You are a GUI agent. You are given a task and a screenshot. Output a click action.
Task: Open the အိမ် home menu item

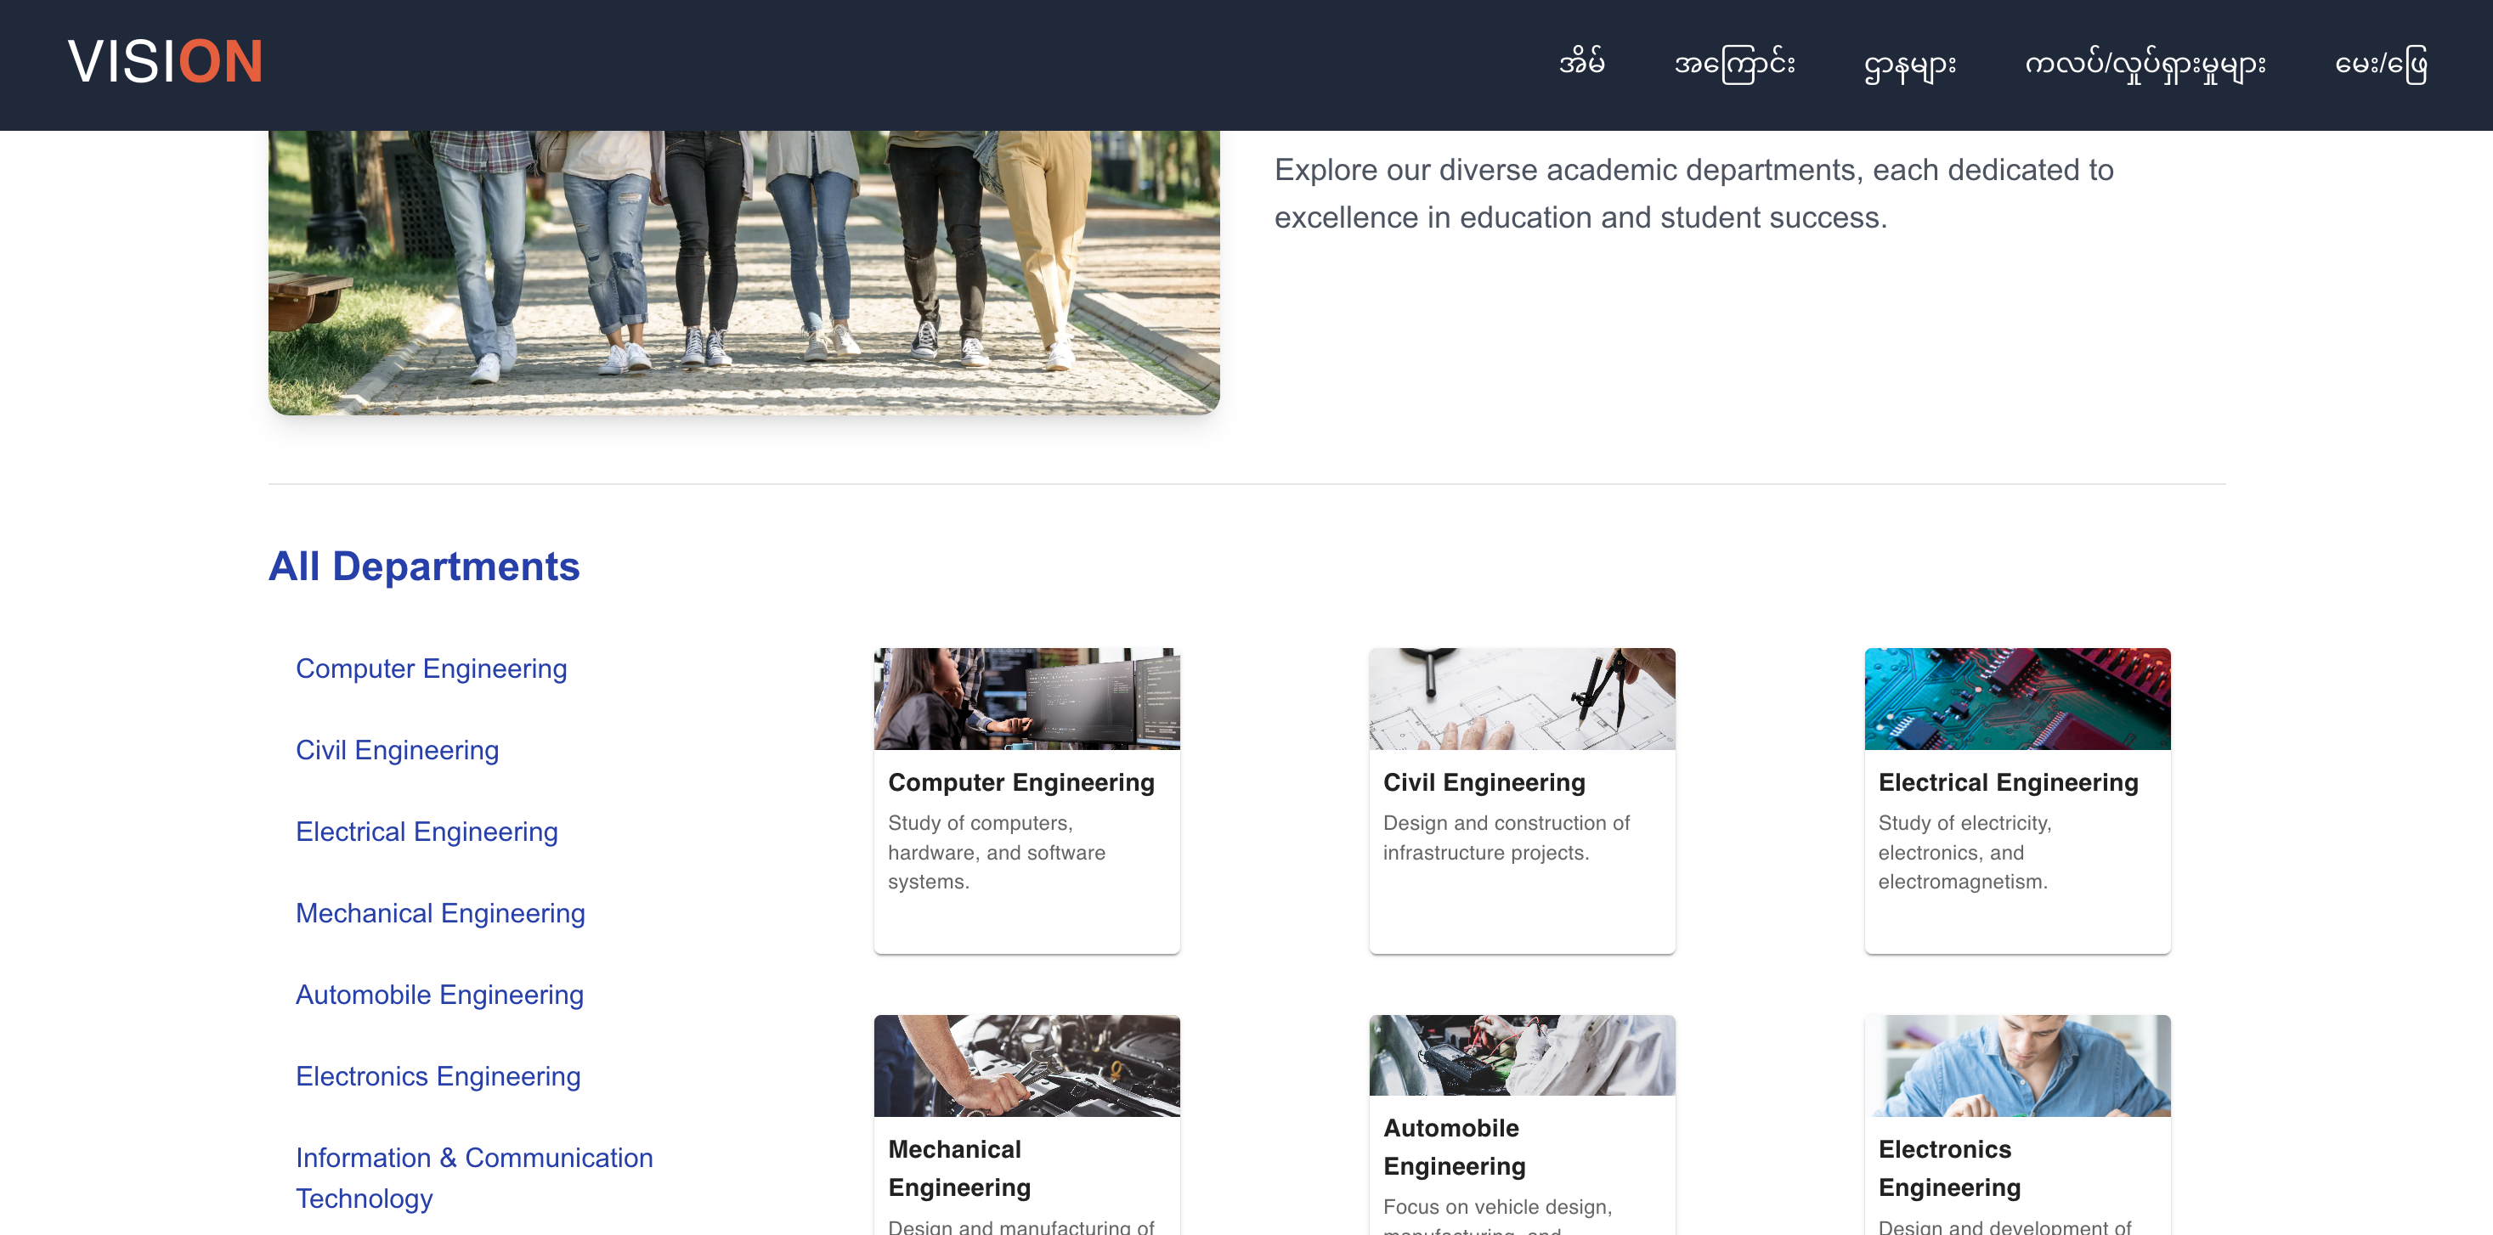click(1581, 64)
